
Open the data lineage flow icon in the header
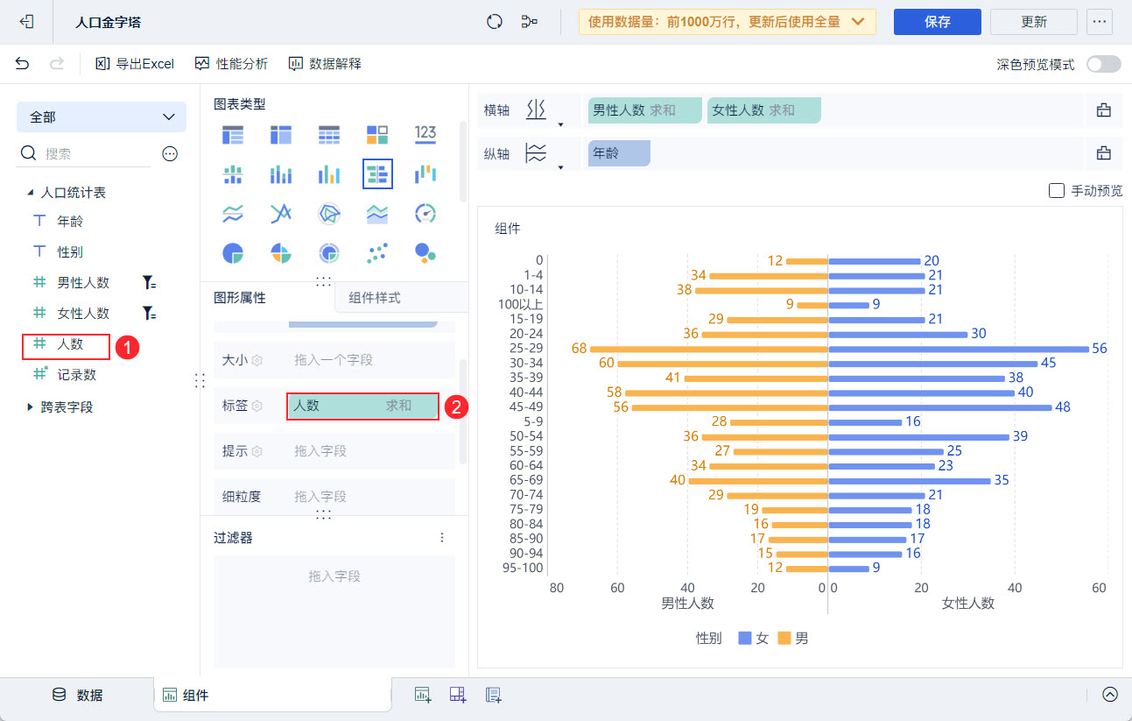pos(529,22)
